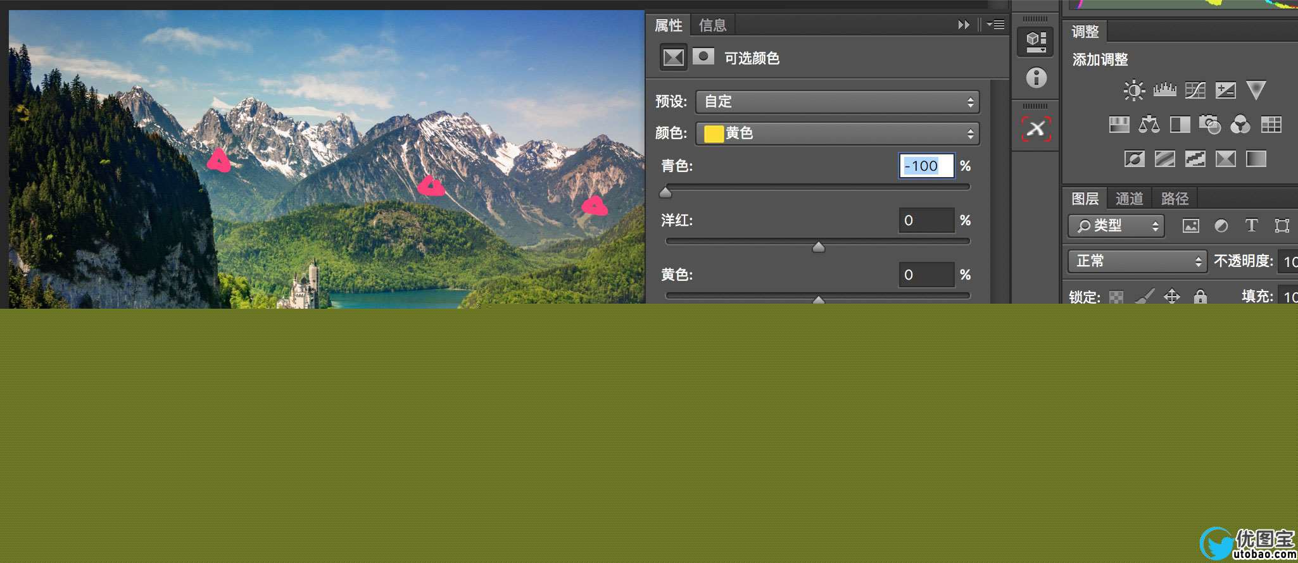The height and width of the screenshot is (563, 1298).
Task: Switch to the 调整 panel tab
Action: 1085,32
